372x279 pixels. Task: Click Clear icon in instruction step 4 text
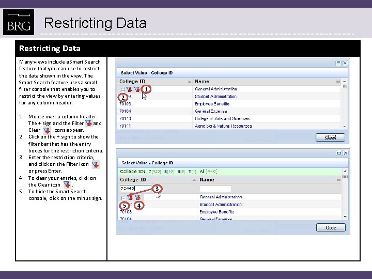tap(67, 184)
